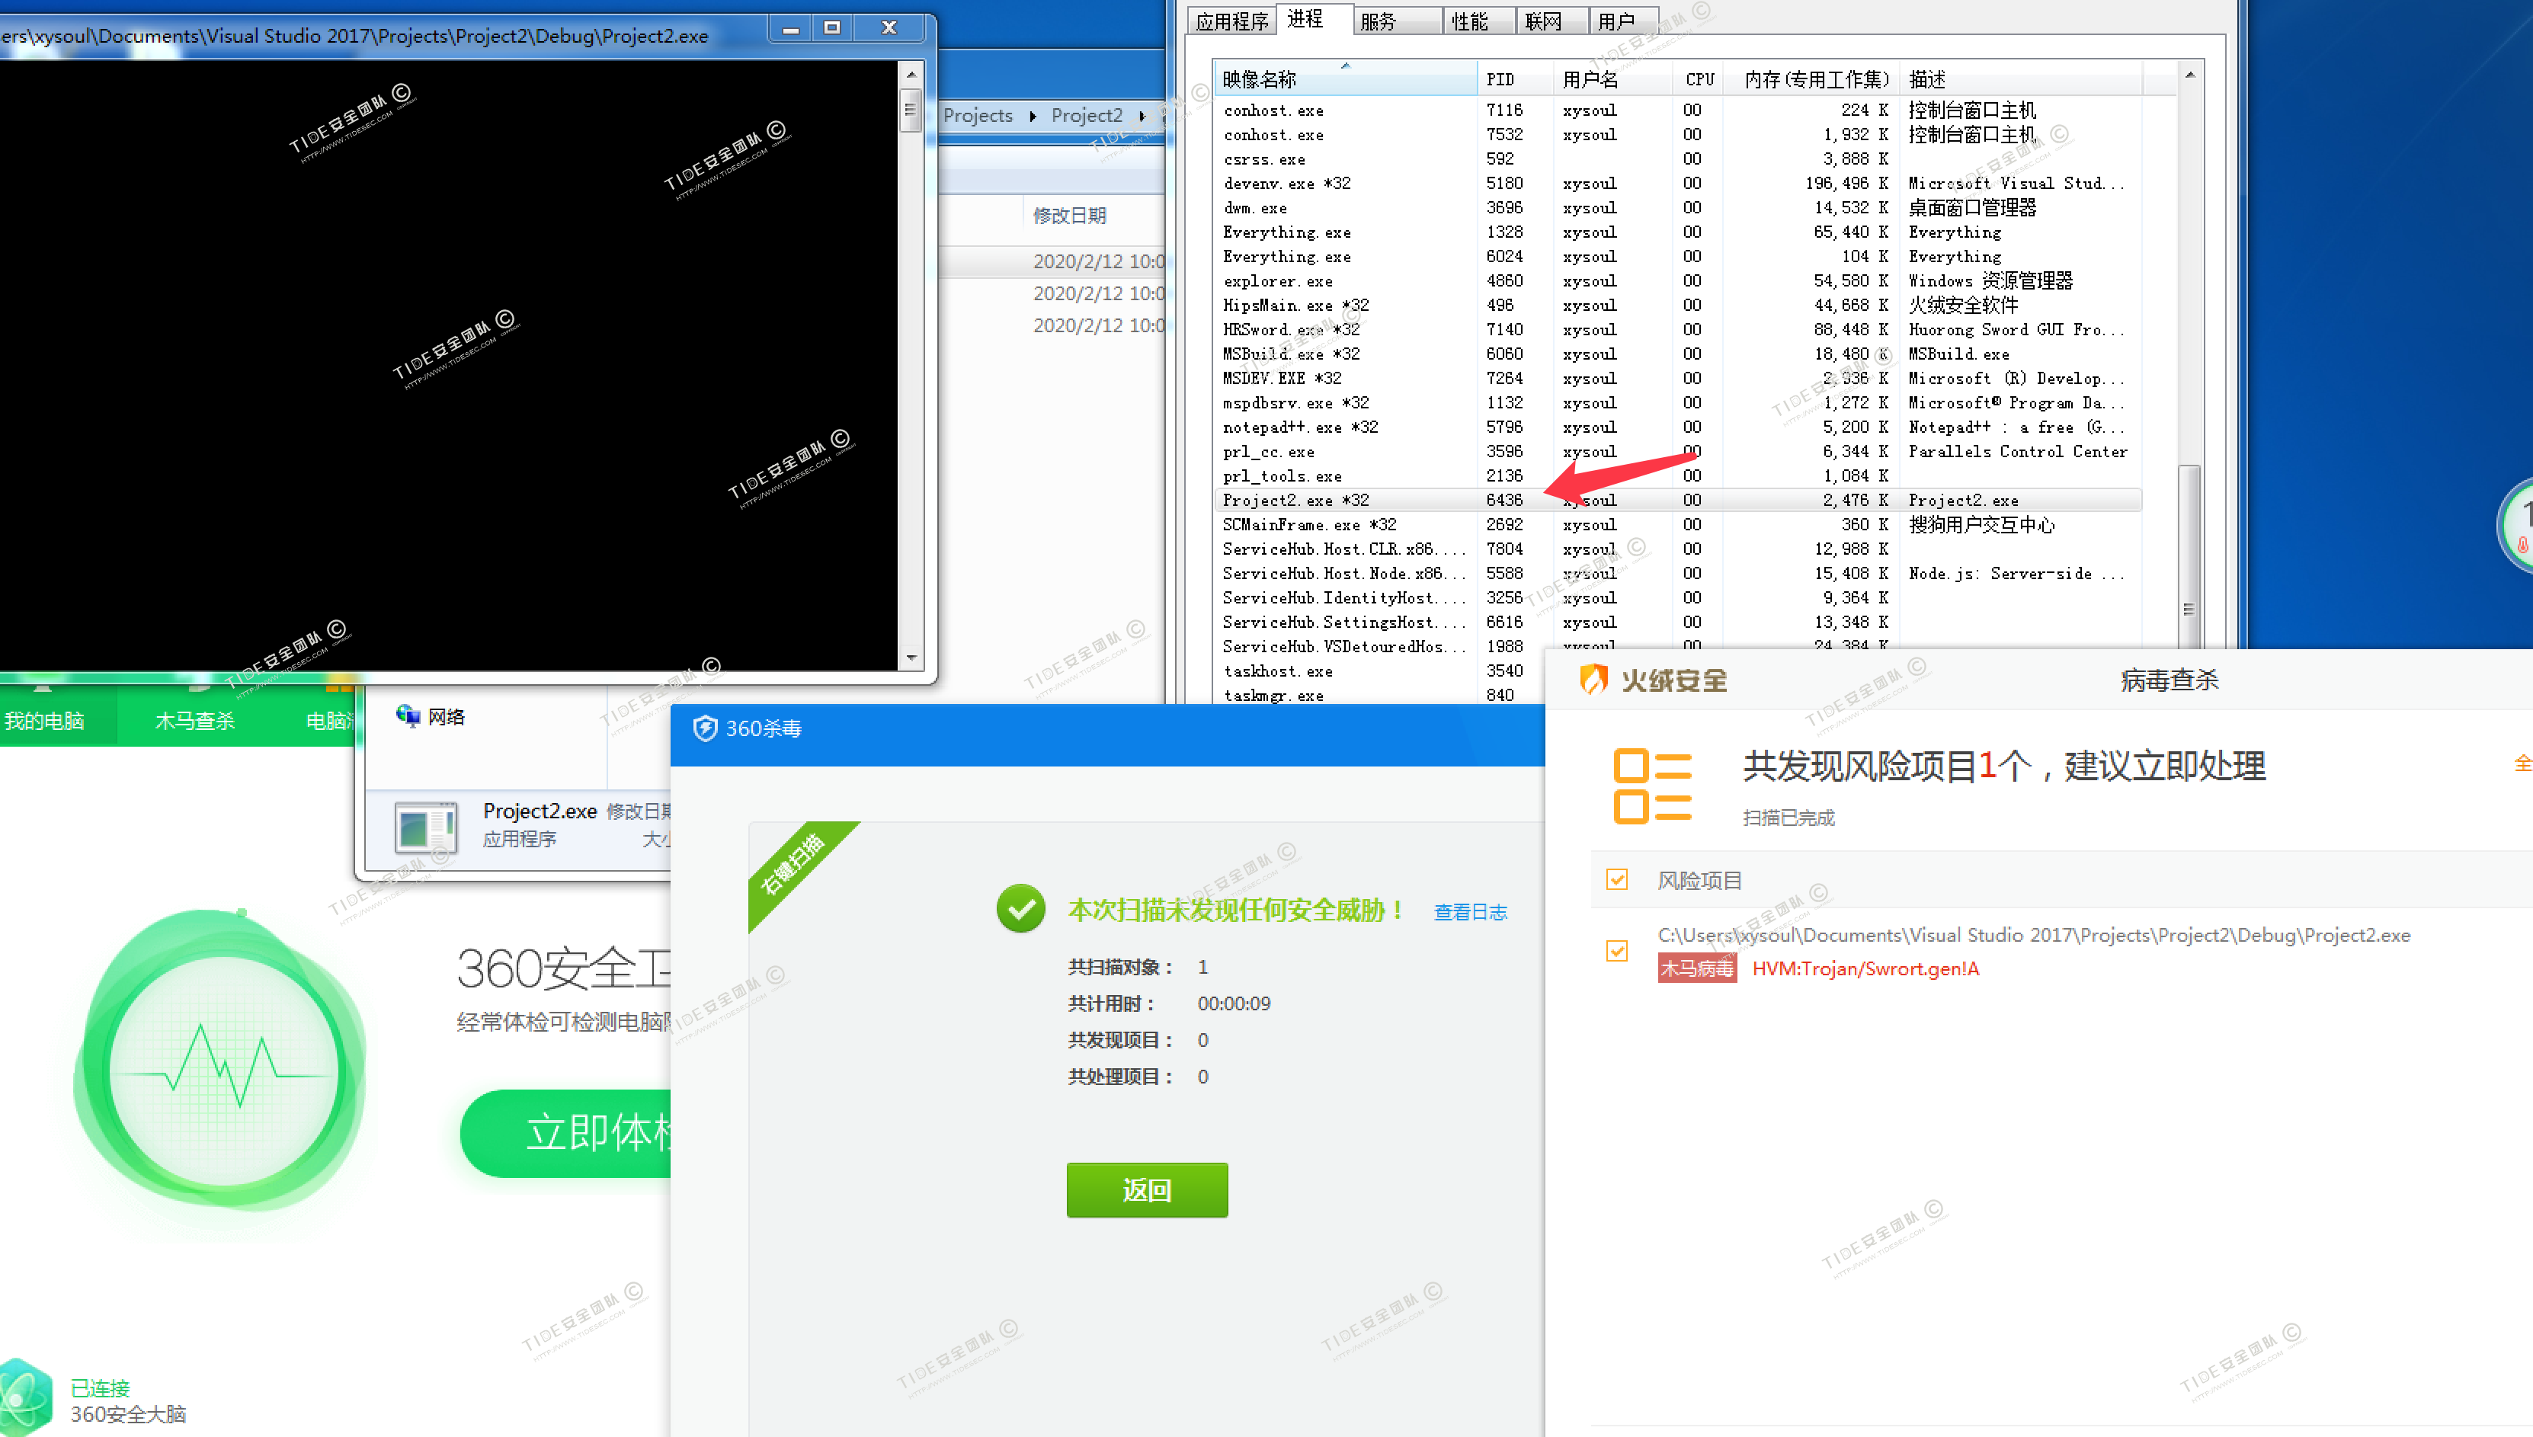This screenshot has height=1437, width=2533.
Task: Click the green 返回 button
Action: point(1147,1189)
